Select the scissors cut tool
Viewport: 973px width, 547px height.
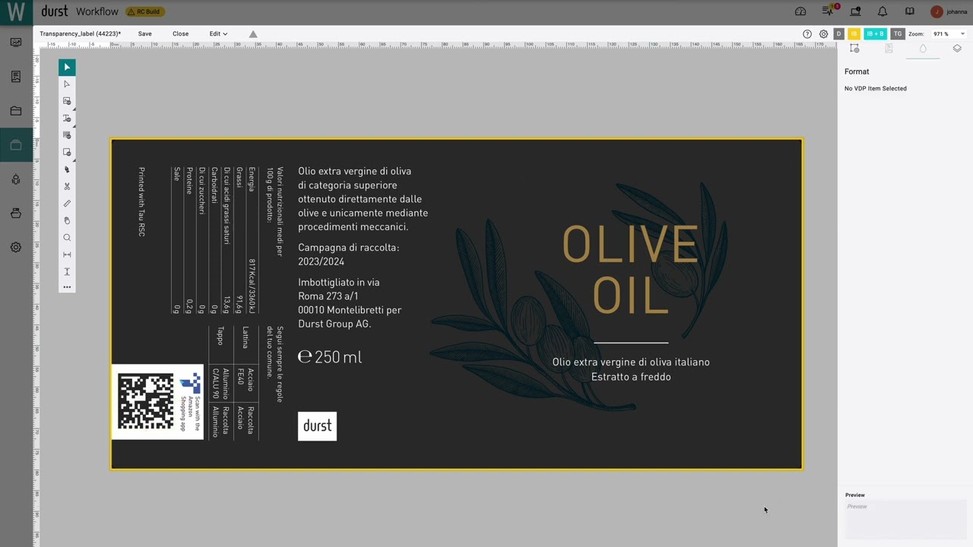[x=67, y=186]
